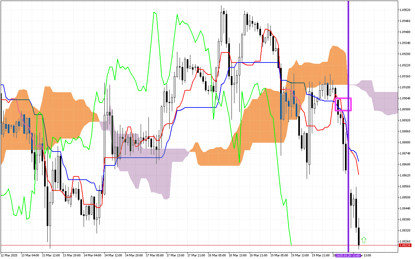Click the 1.09460 price scale label
This screenshot has width=415, height=259.
406,21
